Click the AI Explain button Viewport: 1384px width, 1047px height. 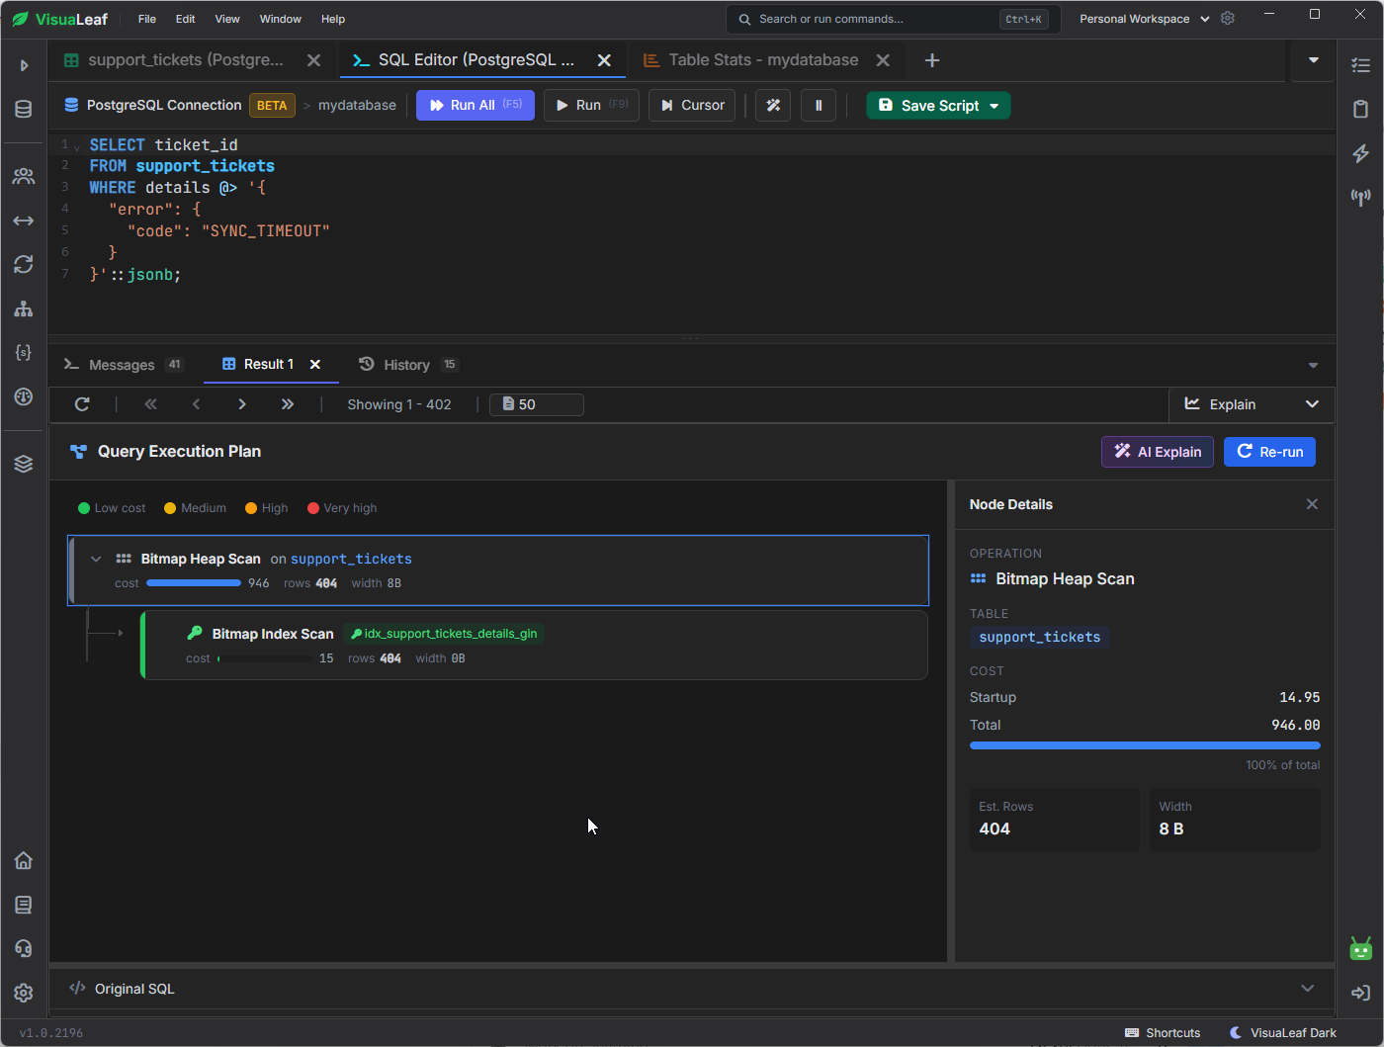[x=1158, y=452]
